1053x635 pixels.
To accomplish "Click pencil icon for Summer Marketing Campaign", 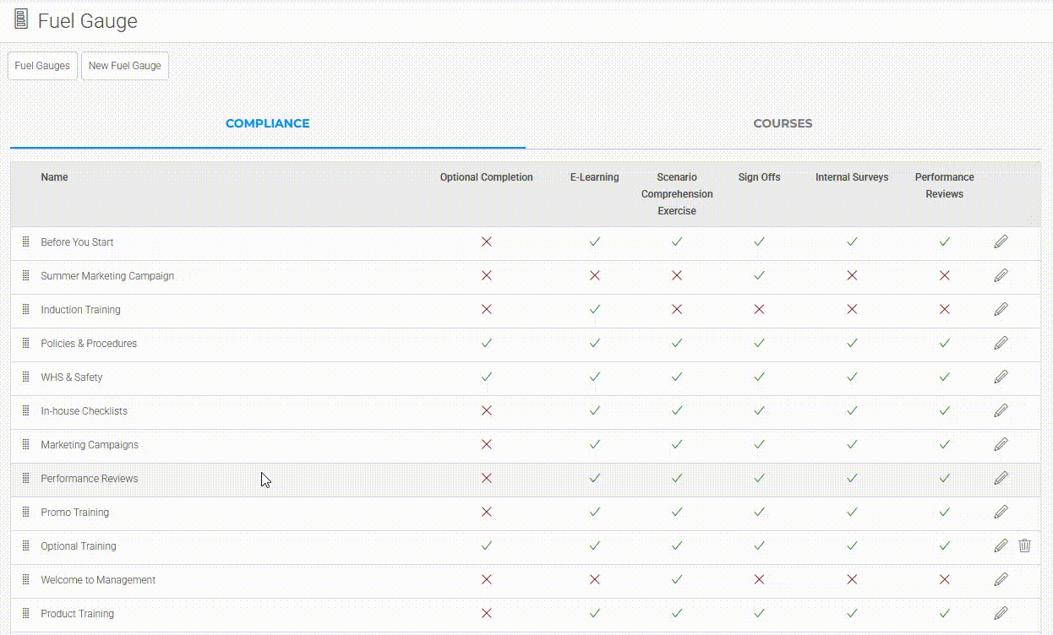I will pyautogui.click(x=1001, y=276).
